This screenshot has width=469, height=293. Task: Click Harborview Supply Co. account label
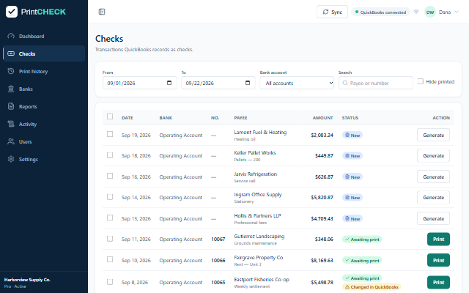27,280
